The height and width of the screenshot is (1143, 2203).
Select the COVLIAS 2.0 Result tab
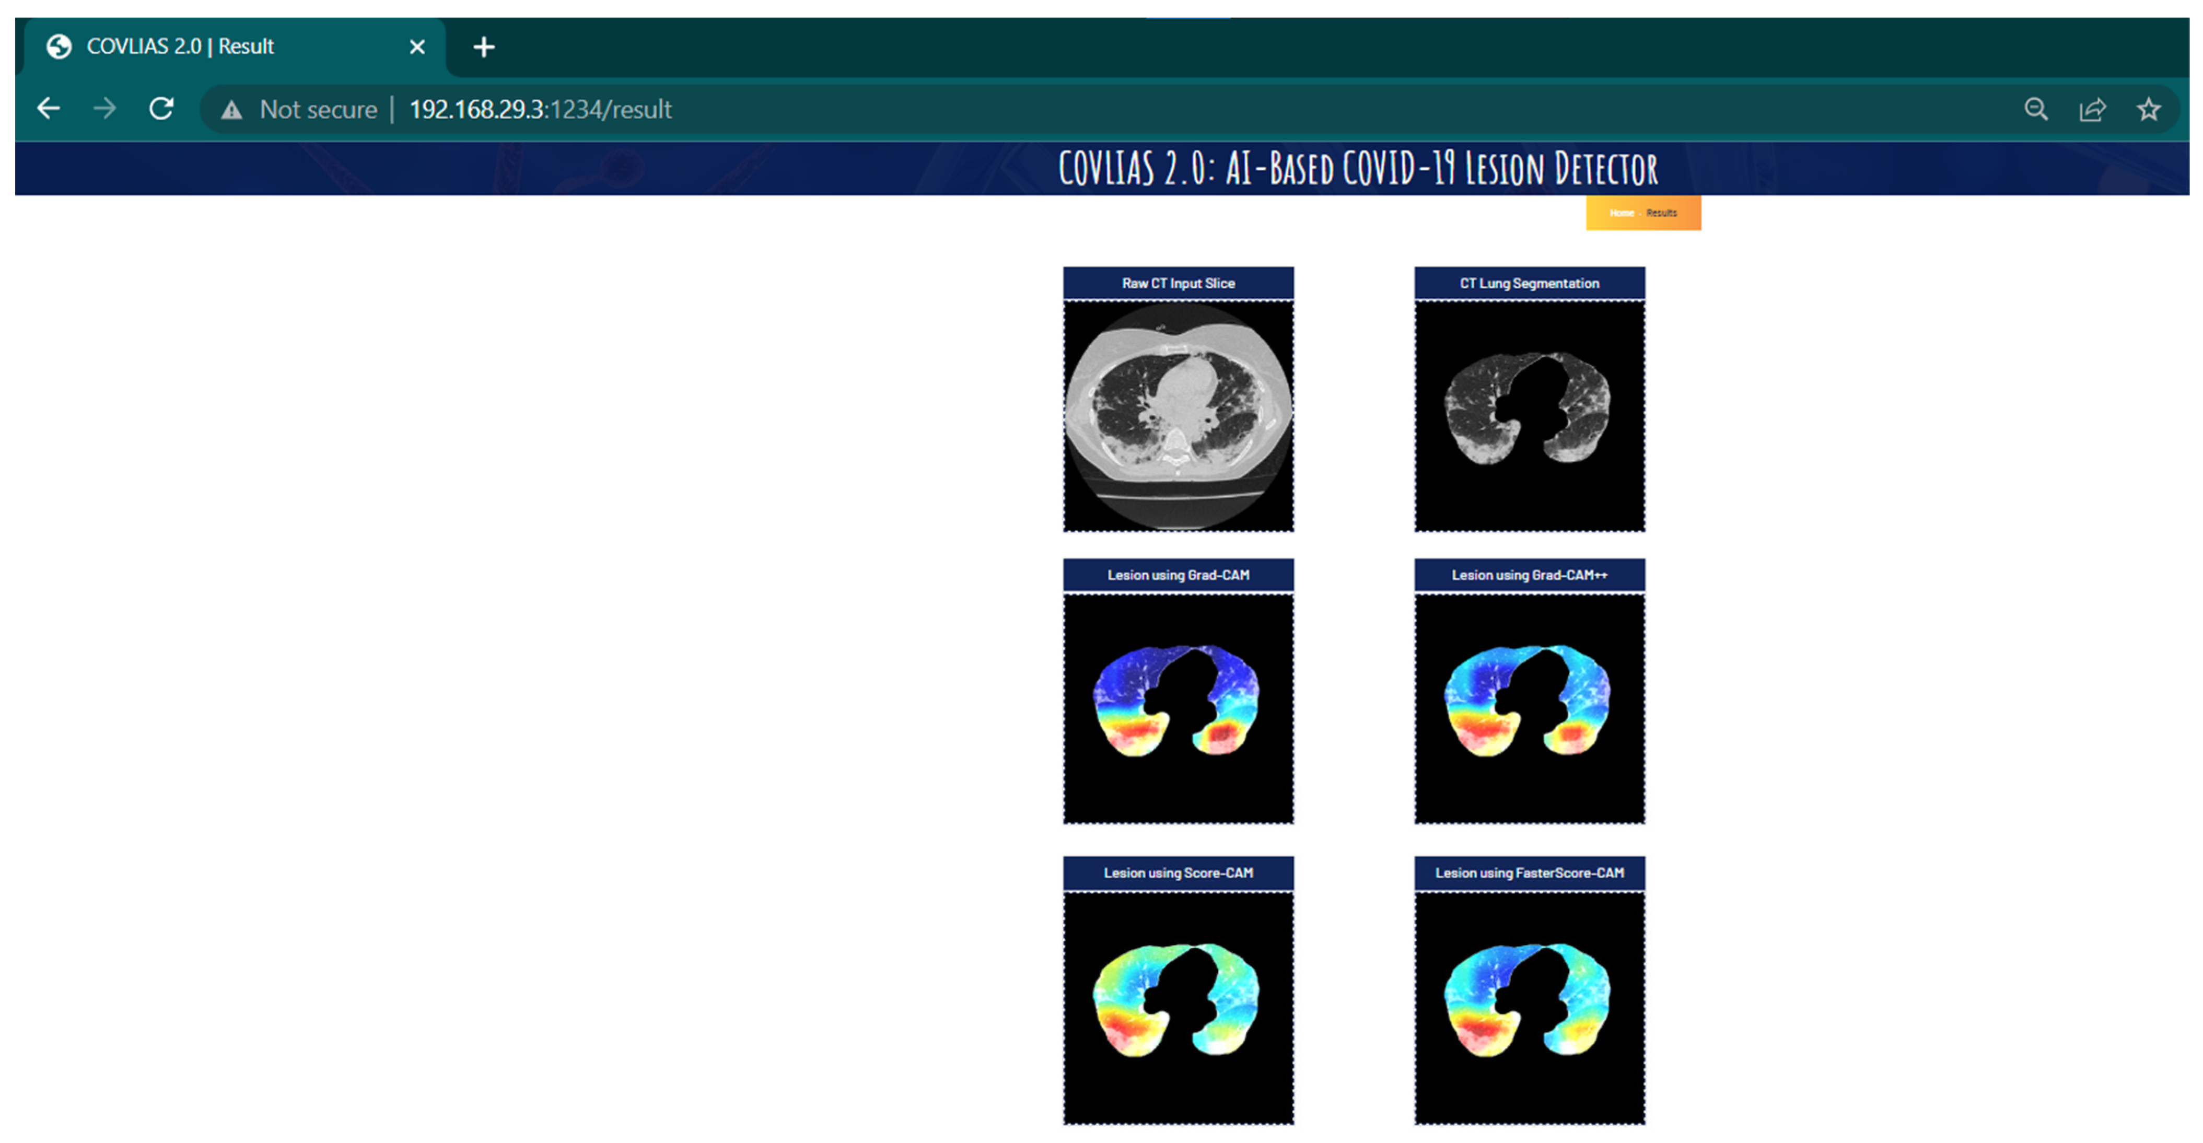click(180, 47)
